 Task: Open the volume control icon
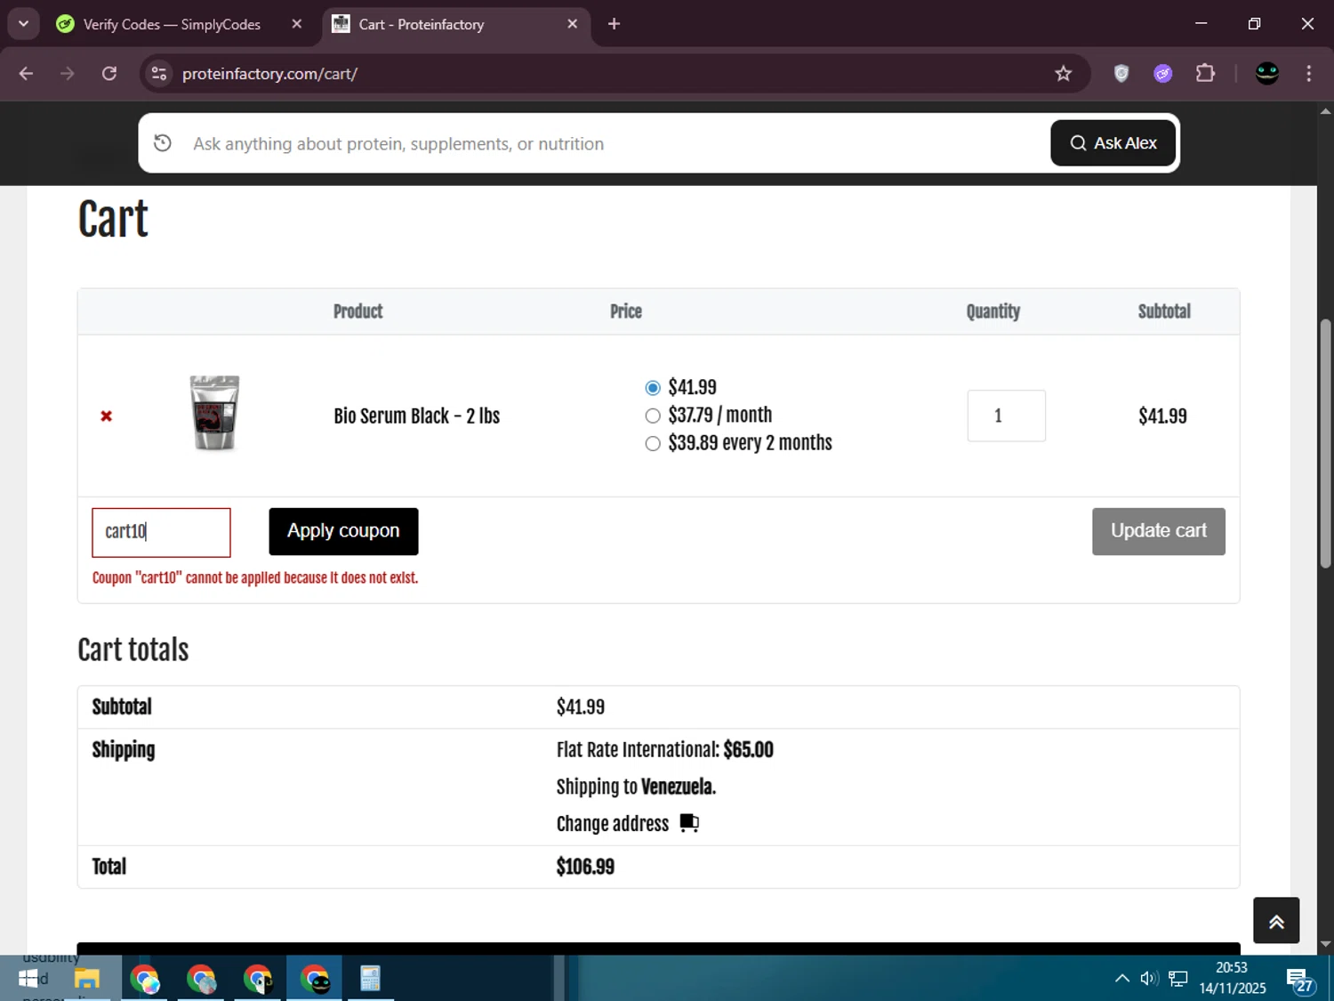coord(1149,979)
